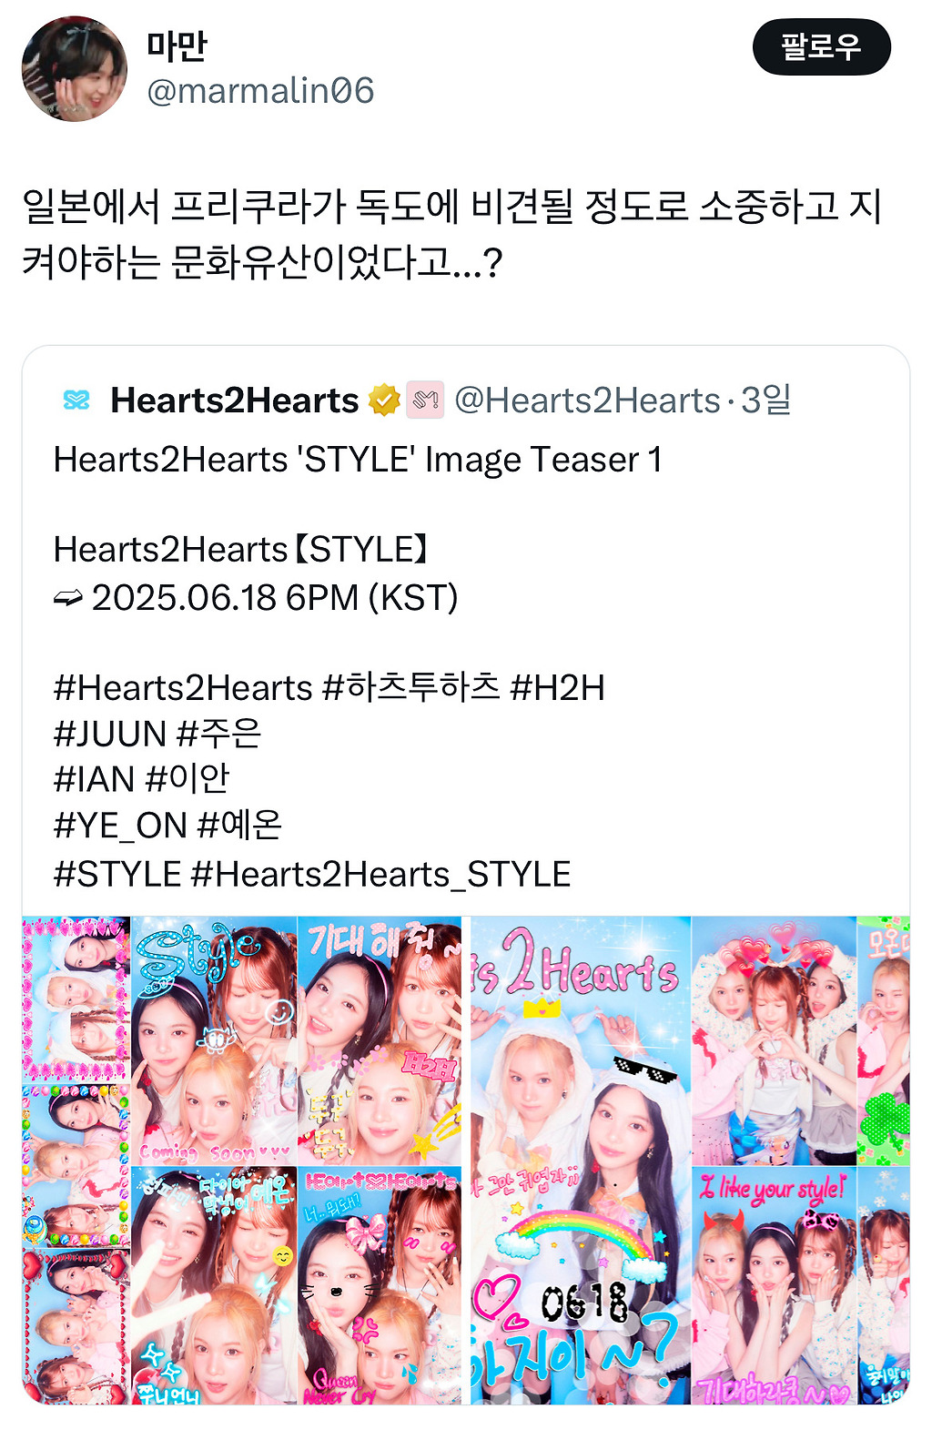932x1450 pixels.
Task: Select the #YE_ON hashtag
Action: [x=120, y=826]
